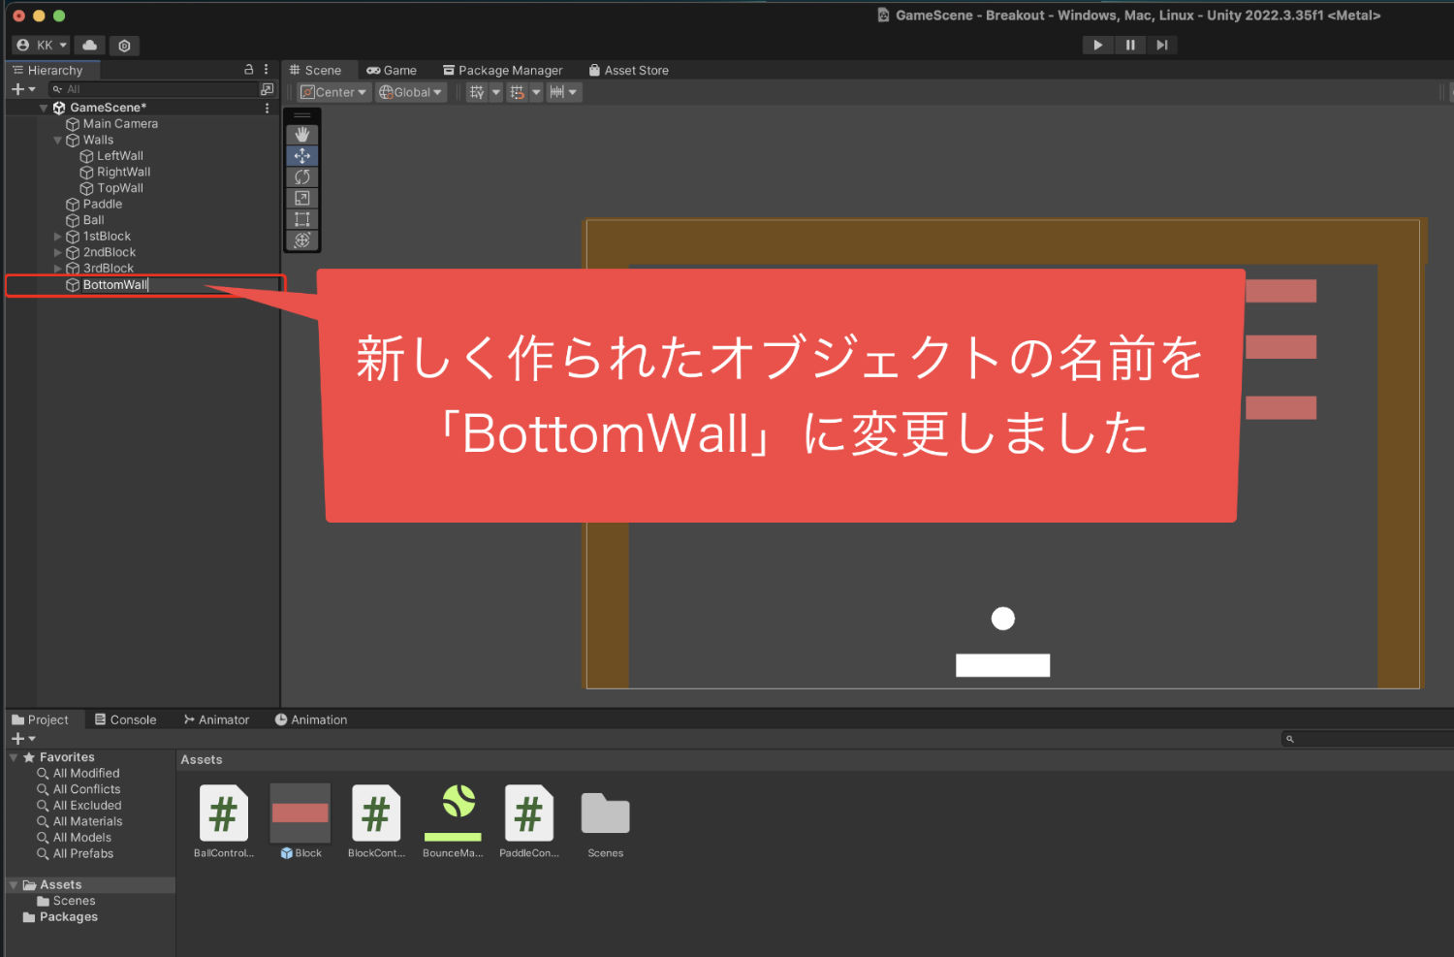The image size is (1454, 957).
Task: Collapse the GameScene root node
Action: [44, 108]
